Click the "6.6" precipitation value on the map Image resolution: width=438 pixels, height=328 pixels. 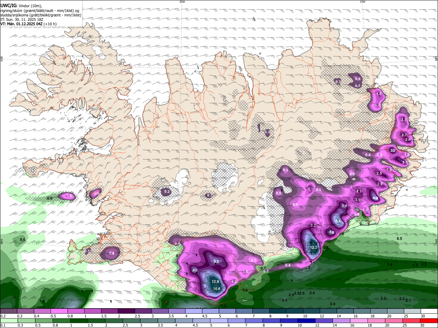[x=338, y=221]
